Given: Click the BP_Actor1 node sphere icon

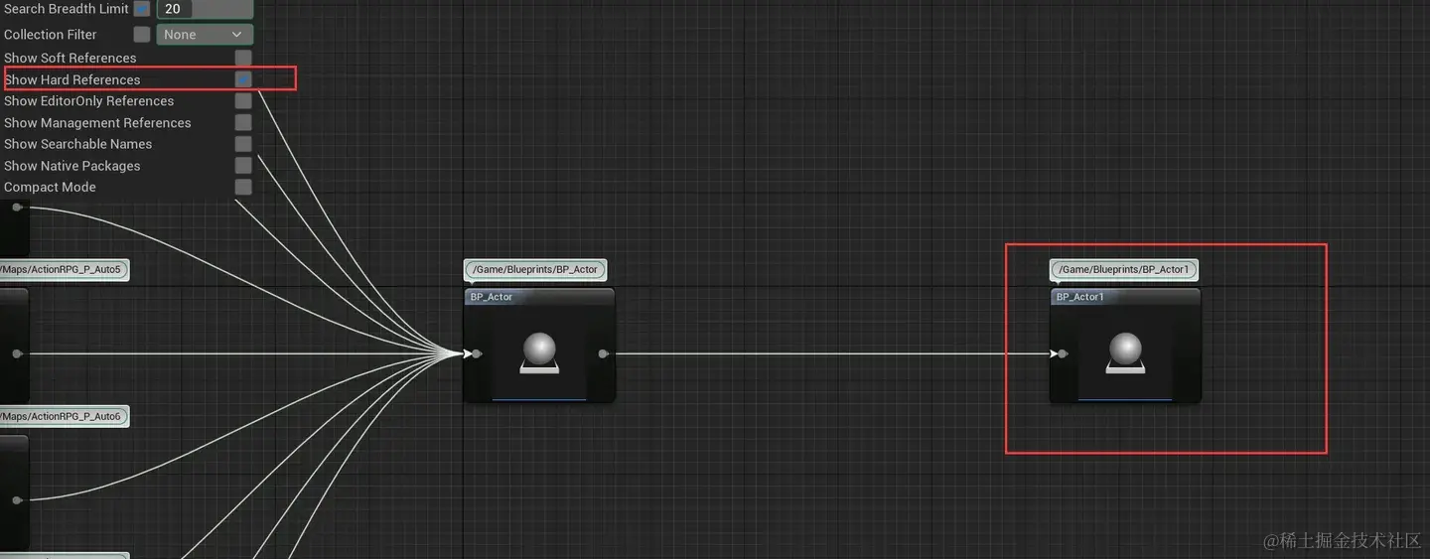Looking at the screenshot, I should coord(1125,353).
